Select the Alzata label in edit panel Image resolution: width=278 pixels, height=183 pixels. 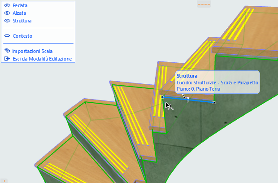pyautogui.click(x=19, y=13)
